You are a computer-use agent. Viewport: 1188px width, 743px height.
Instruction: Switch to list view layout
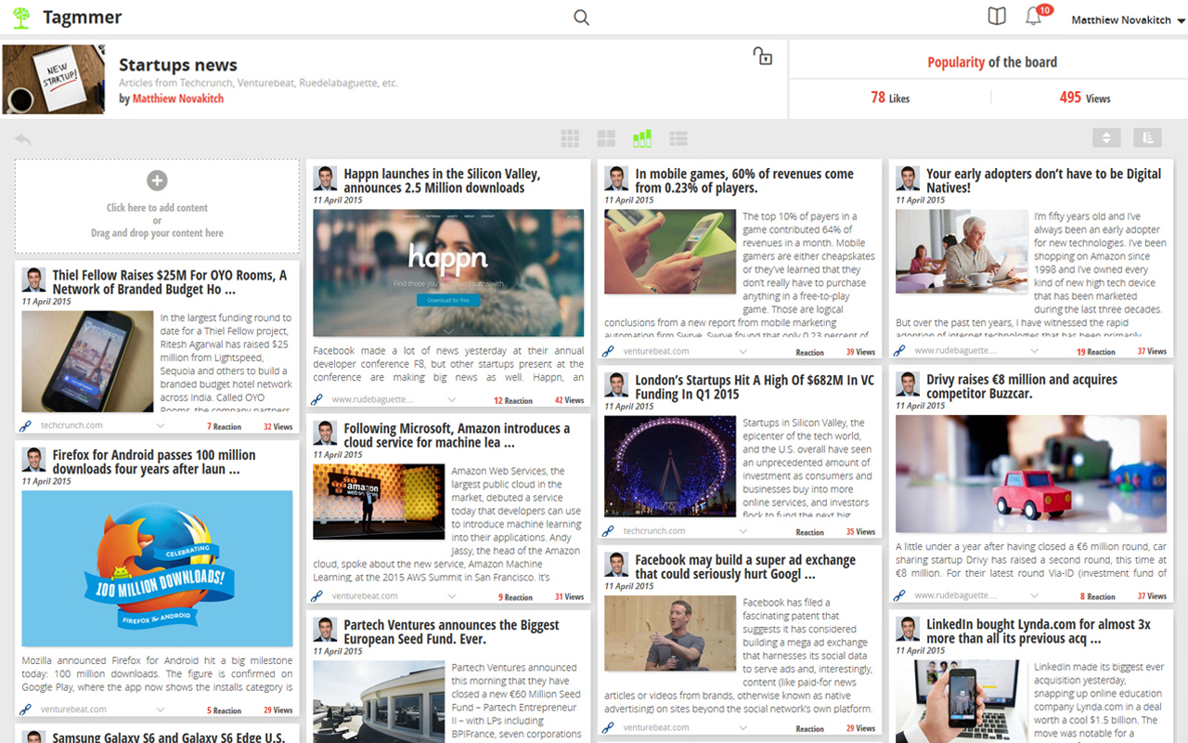pyautogui.click(x=678, y=138)
